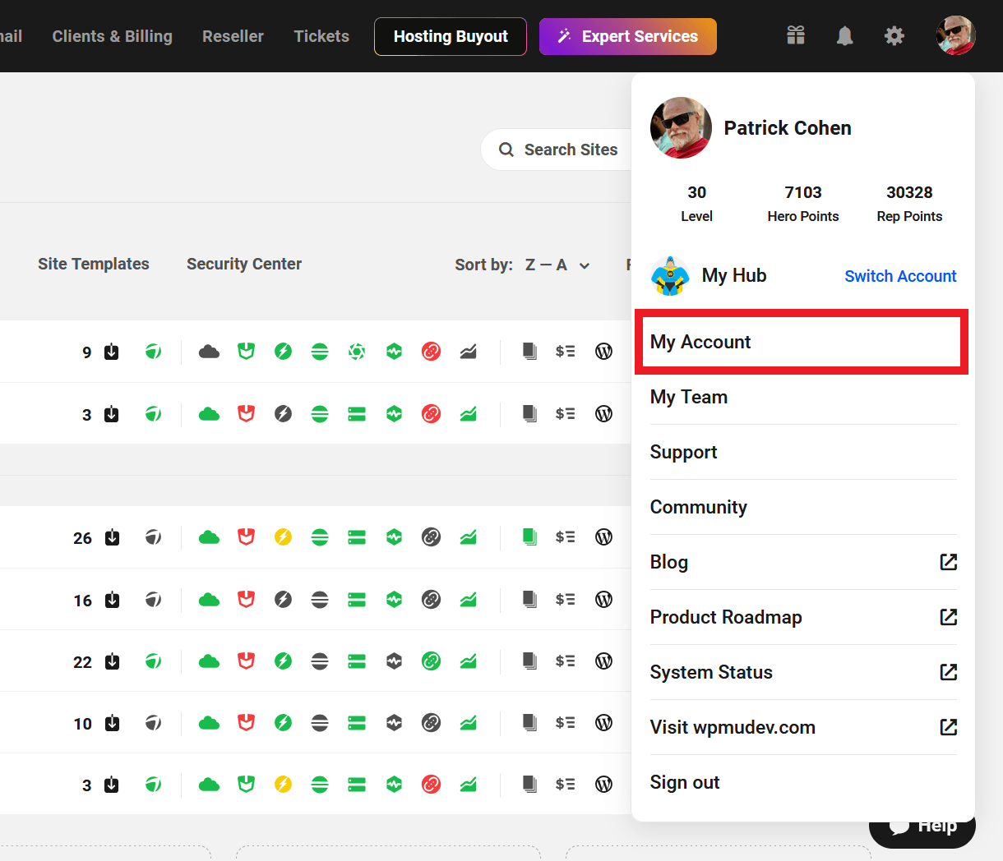This screenshot has width=1003, height=861.
Task: Open red broken link icon in 9-updates row
Action: [431, 352]
